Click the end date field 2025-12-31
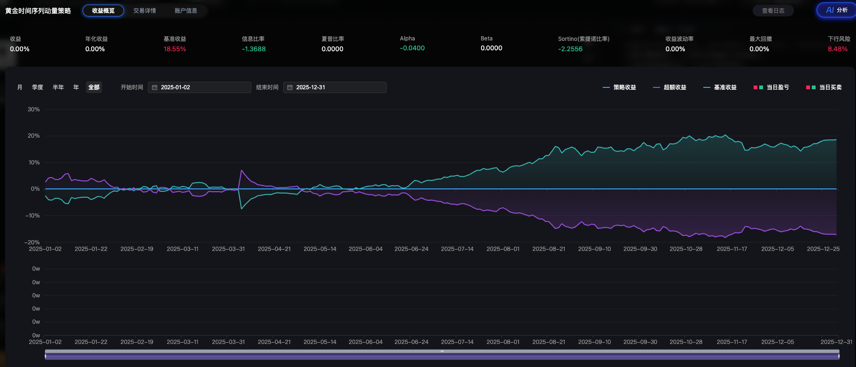Image resolution: width=856 pixels, height=367 pixels. (335, 87)
